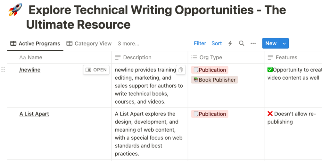Click the Description column header
Screen dimensions: 322x161
click(x=137, y=57)
